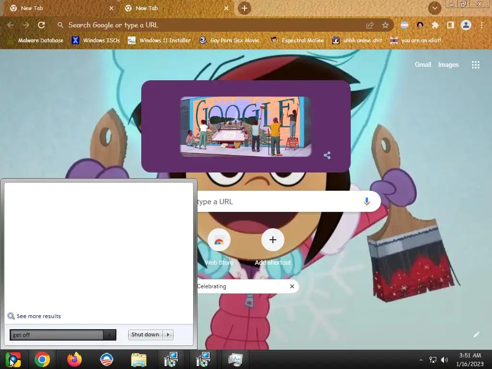Open File Explorer from the taskbar
Screen dimensions: 492x369
click(x=139, y=359)
